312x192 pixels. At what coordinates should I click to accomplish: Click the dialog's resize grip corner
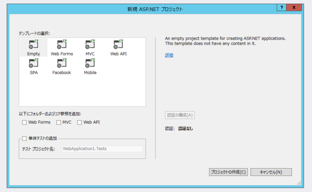pyautogui.click(x=299, y=183)
